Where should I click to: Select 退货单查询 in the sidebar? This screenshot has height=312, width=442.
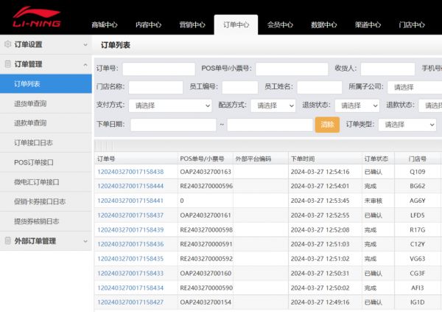(30, 103)
